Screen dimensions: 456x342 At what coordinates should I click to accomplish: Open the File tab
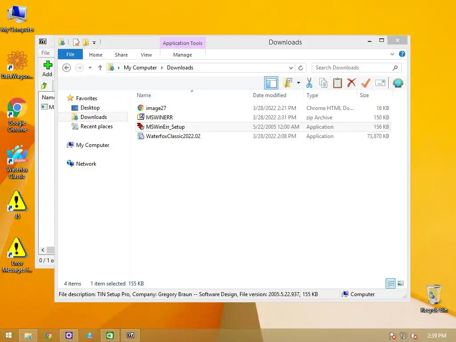tap(70, 54)
